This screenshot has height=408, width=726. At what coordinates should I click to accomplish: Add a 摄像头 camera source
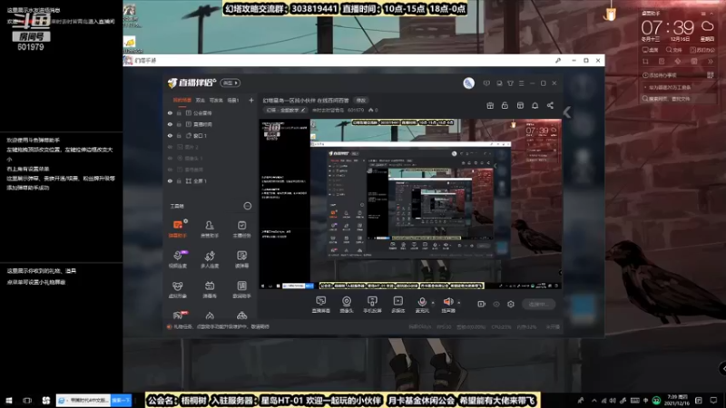click(x=347, y=305)
